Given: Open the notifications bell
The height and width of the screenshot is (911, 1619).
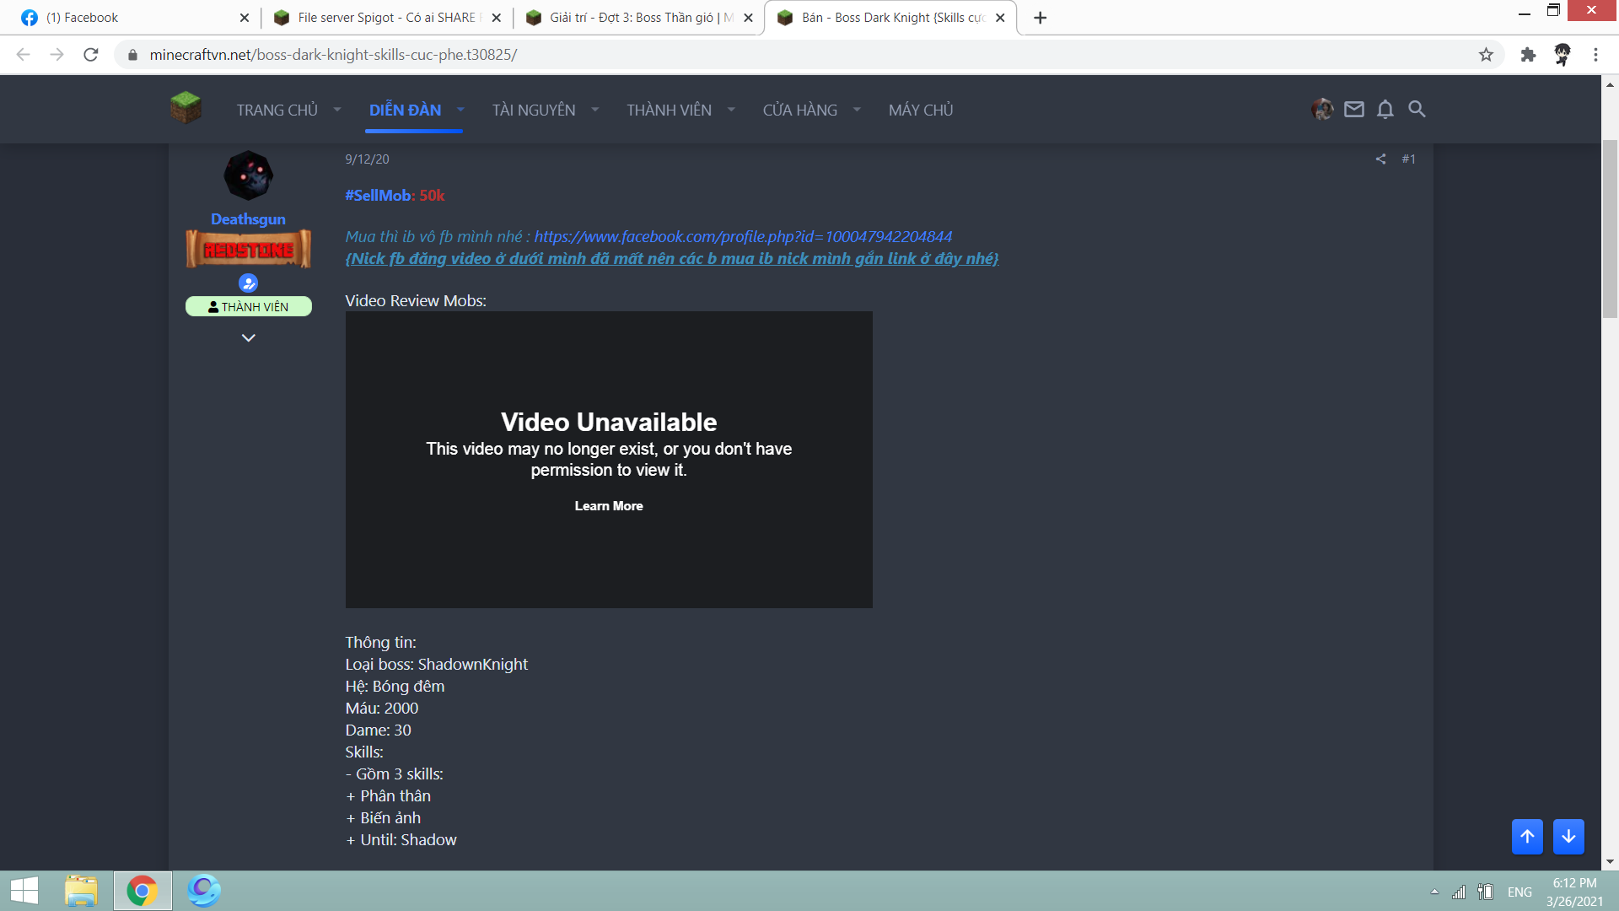Looking at the screenshot, I should pos(1385,110).
